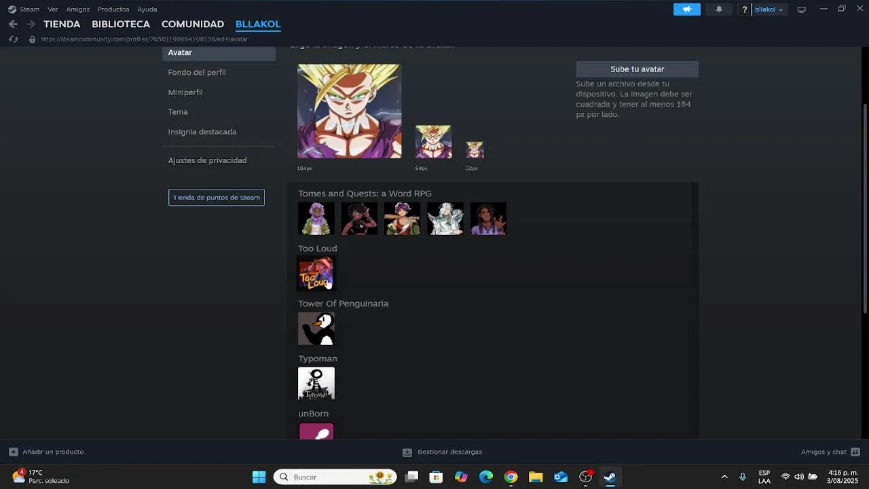Open Gestionar descargas
This screenshot has height=489, width=869.
pyautogui.click(x=442, y=452)
